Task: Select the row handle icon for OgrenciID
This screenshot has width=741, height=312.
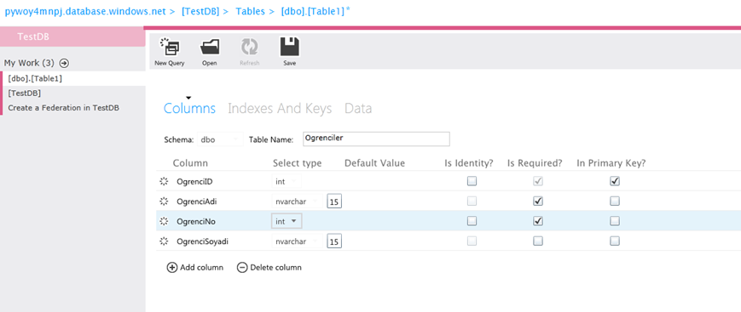Action: (164, 181)
